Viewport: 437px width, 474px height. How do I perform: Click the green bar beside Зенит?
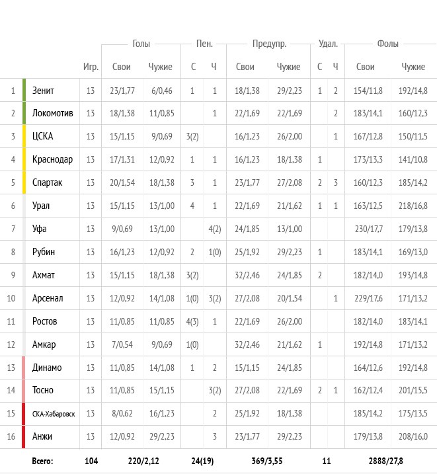[x=24, y=90]
